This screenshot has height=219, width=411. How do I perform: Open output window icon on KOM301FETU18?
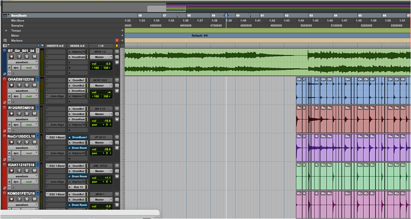pyautogui.click(x=117, y=194)
